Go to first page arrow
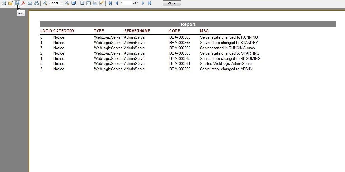The image size is (345, 172). (110, 3)
